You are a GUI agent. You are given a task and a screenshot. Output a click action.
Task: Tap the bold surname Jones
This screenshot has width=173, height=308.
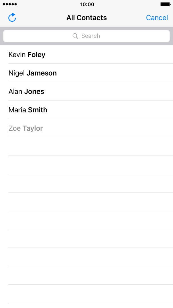[x=34, y=92]
